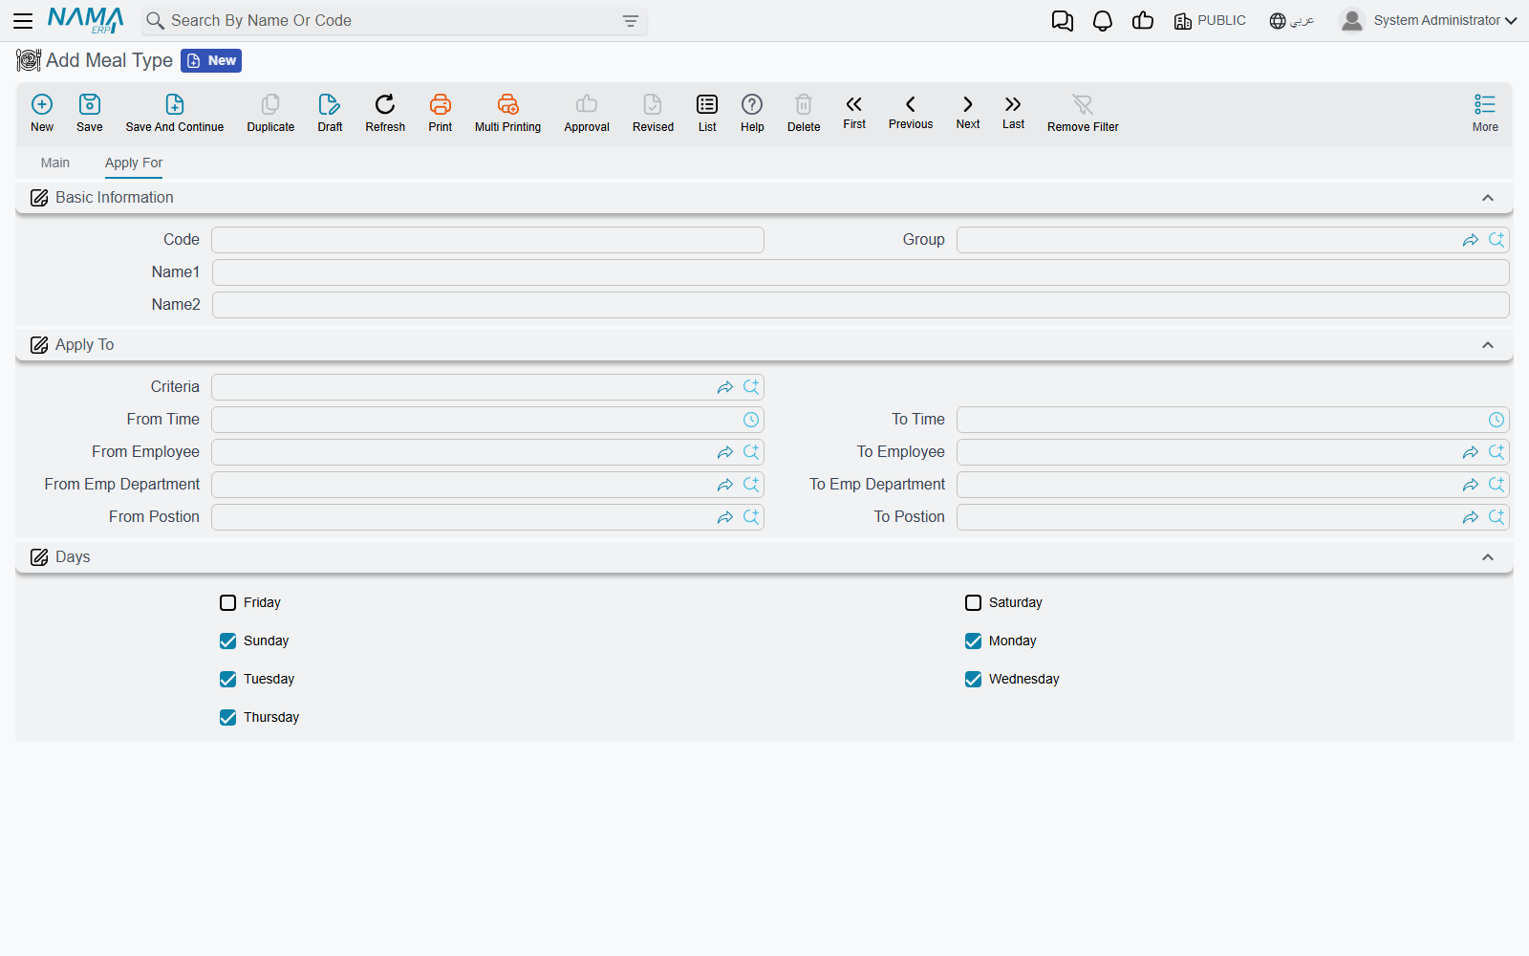Go to the Last record
The height and width of the screenshot is (956, 1529).
coord(1013,112)
